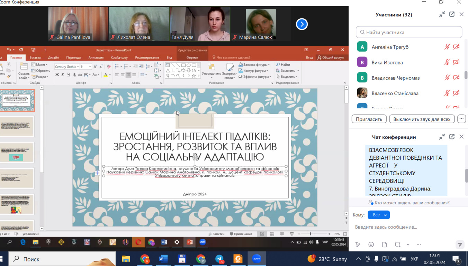This screenshot has width=468, height=266.
Task: Toggle the camera icon for Владислав Черномаз
Action: tap(456, 78)
